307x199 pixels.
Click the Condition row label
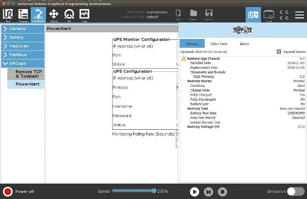point(197,86)
